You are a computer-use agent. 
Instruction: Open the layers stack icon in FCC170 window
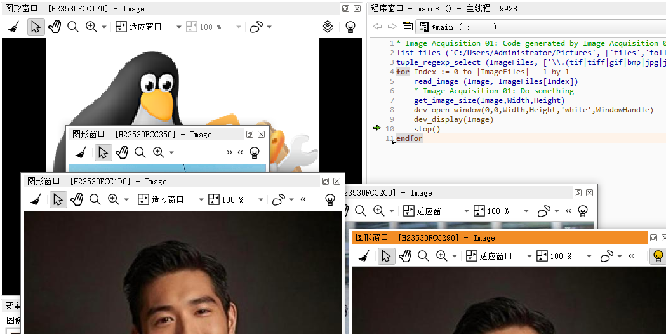(x=328, y=27)
